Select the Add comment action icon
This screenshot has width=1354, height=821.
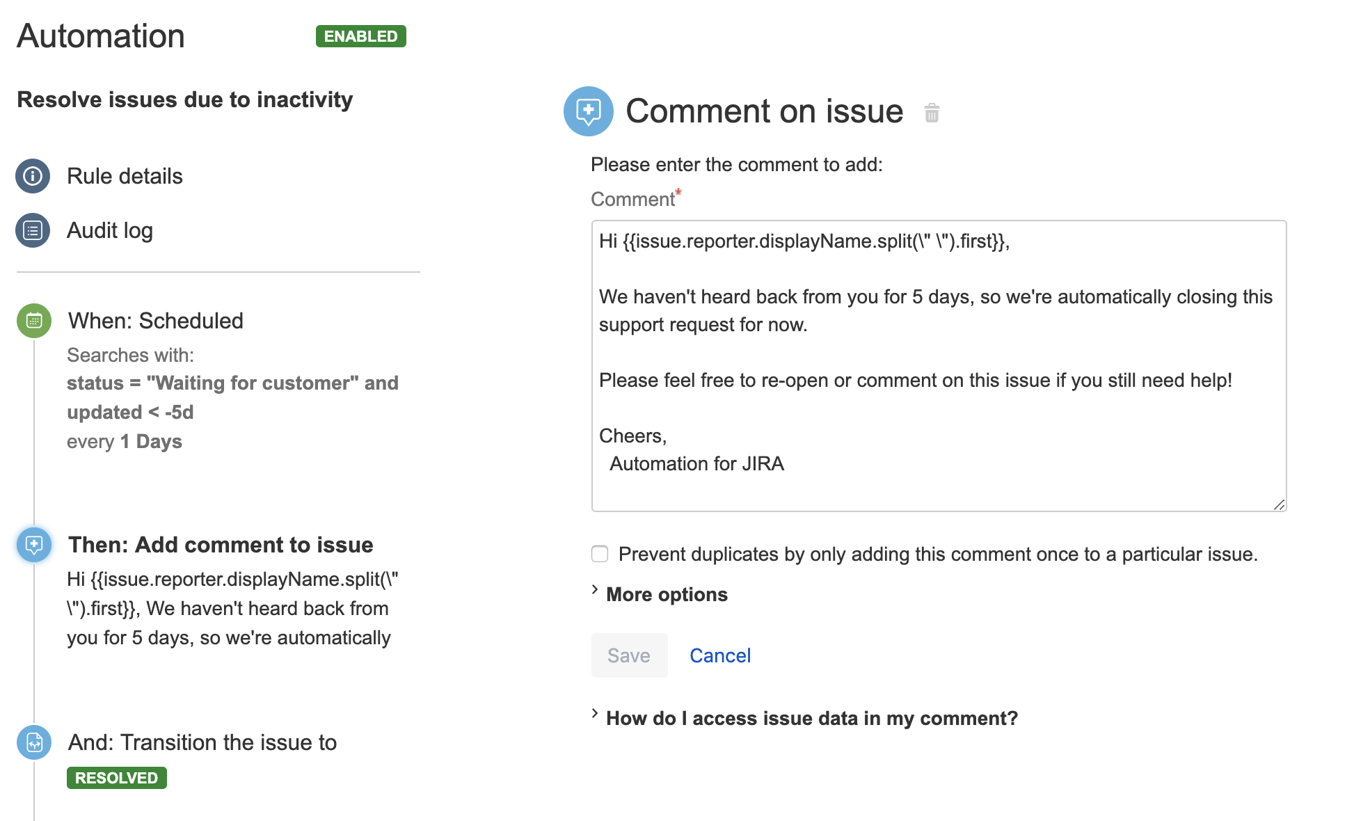pyautogui.click(x=34, y=545)
